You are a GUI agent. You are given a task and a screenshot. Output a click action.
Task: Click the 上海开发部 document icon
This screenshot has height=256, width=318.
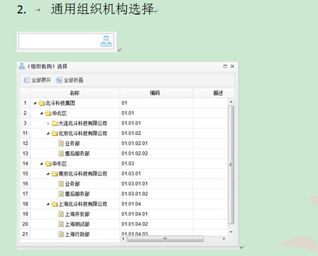click(x=61, y=214)
